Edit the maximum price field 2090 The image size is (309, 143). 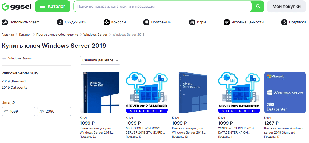click(54, 111)
